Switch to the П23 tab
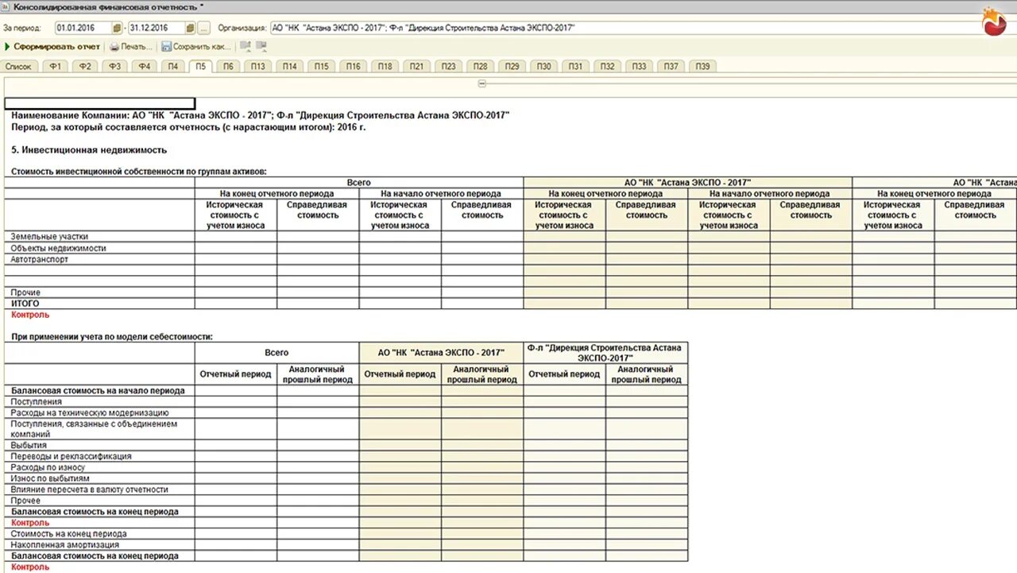This screenshot has width=1017, height=573. click(448, 67)
